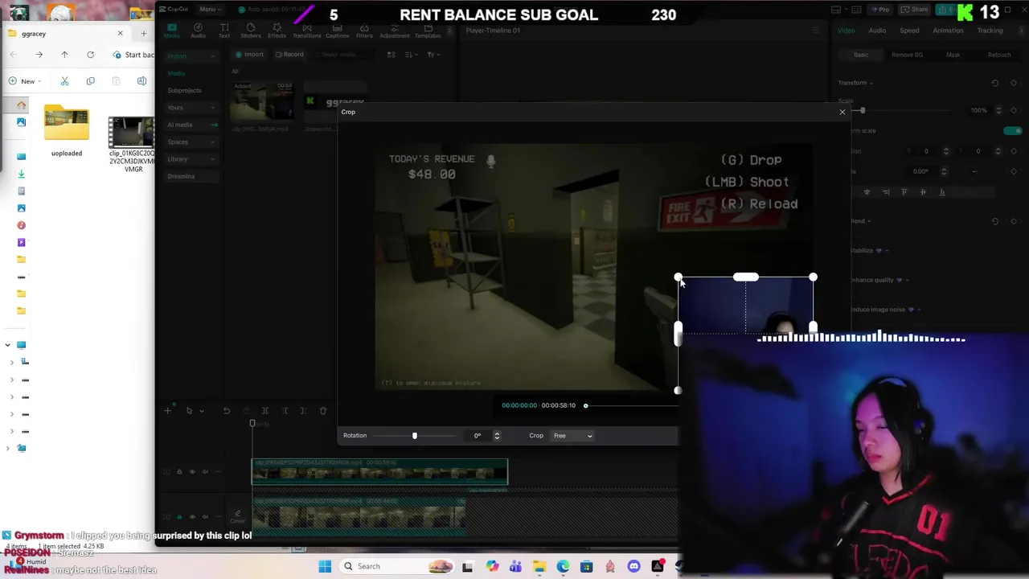Open the filter dropdown in media panel
The image size is (1029, 579).
click(x=433, y=55)
